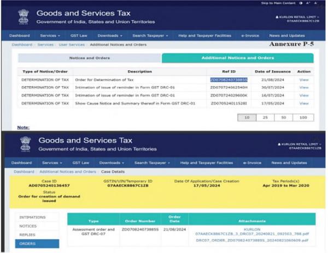Go to Dashboard in the Case Details page navbar

click(x=21, y=162)
